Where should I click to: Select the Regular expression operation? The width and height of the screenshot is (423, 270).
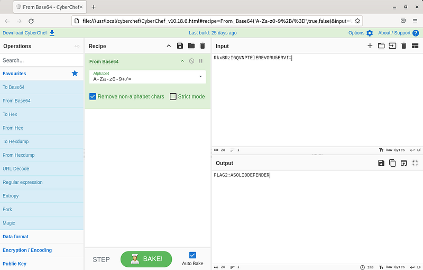point(42,182)
